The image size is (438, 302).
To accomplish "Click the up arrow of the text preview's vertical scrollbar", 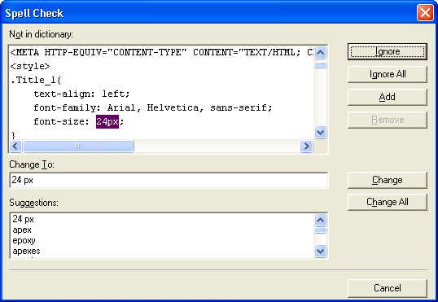I will click(320, 53).
